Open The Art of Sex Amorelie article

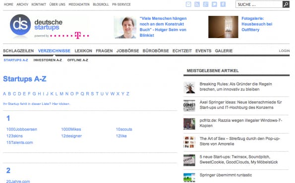(240, 141)
